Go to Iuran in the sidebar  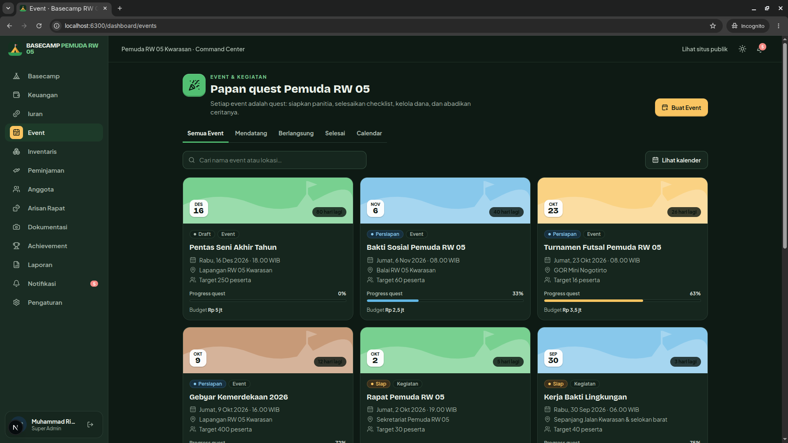54,114
